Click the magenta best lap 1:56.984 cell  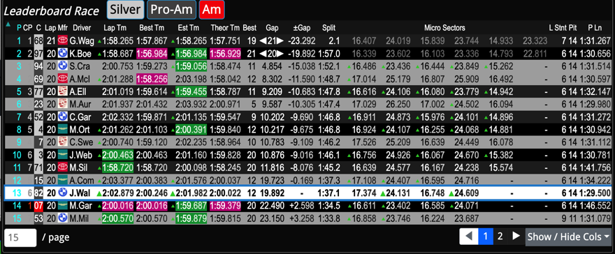(152, 53)
